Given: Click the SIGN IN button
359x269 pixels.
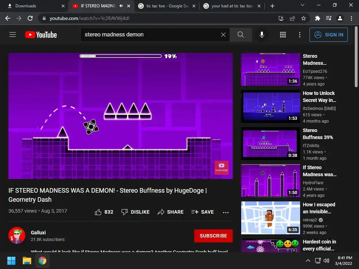Looking at the screenshot, I should (328, 35).
